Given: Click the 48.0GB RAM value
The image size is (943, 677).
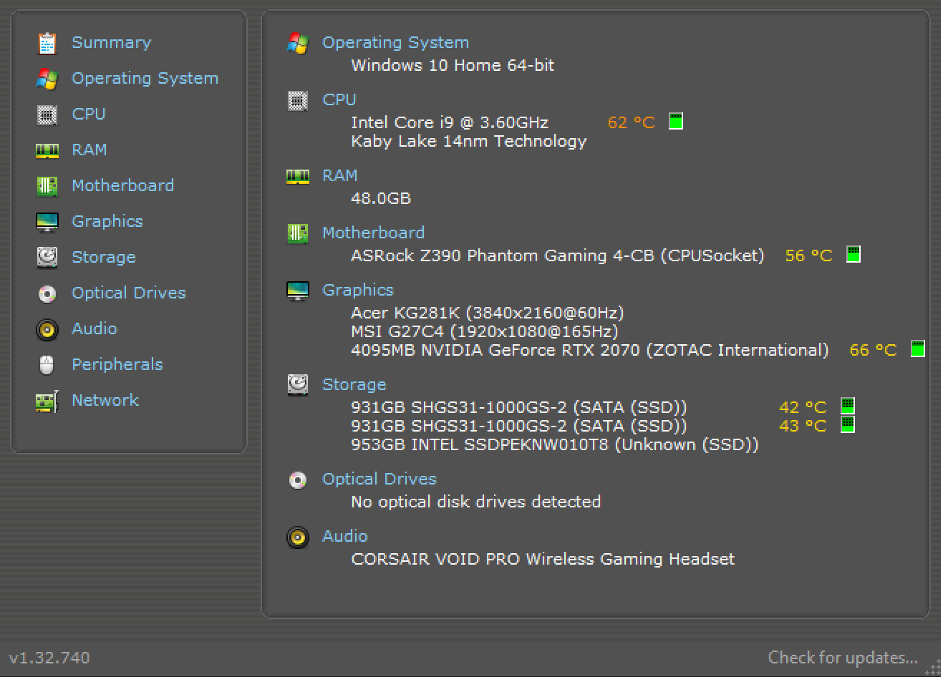Looking at the screenshot, I should pyautogui.click(x=381, y=199).
